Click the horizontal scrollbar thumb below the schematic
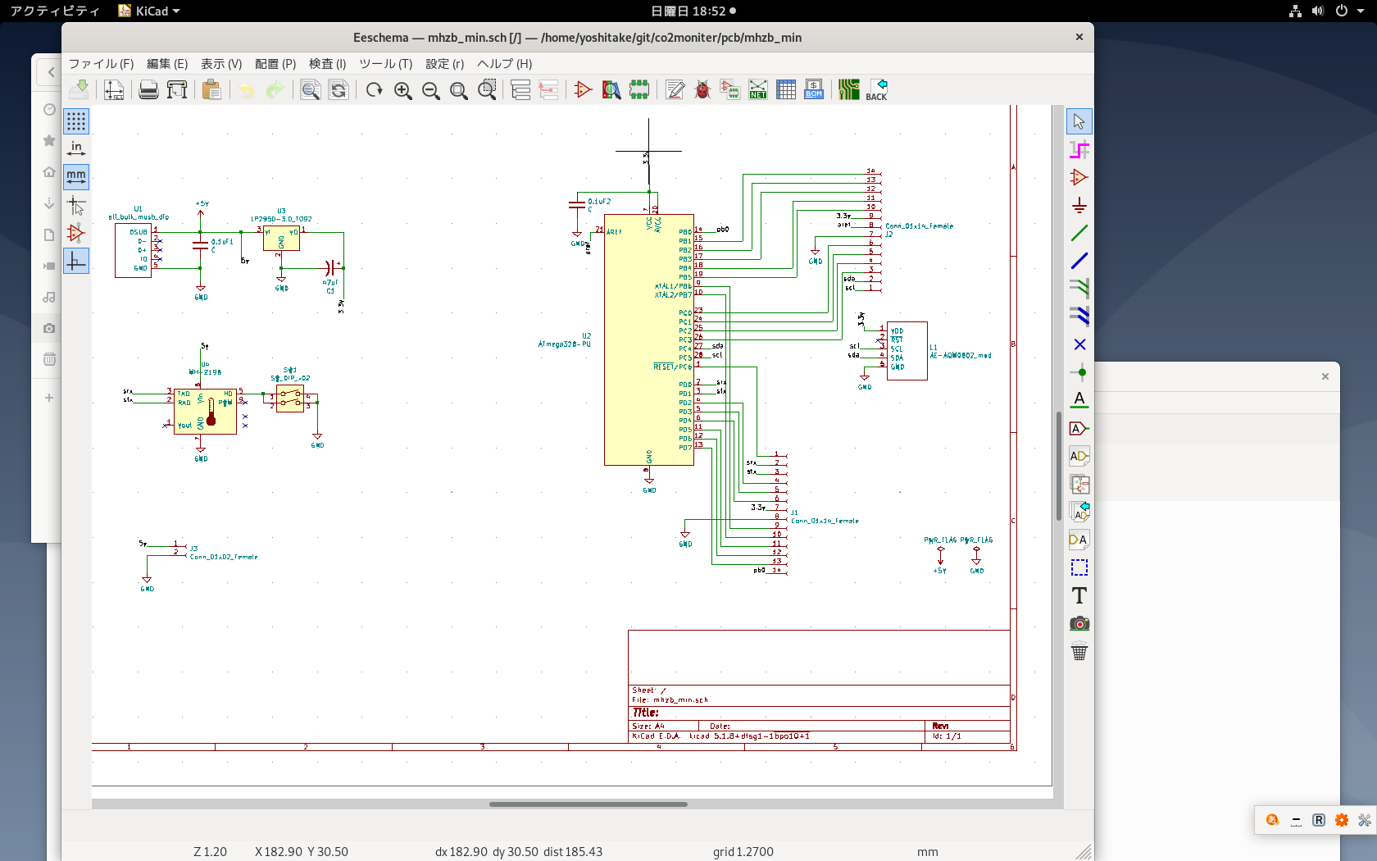This screenshot has height=861, width=1377. [x=588, y=804]
